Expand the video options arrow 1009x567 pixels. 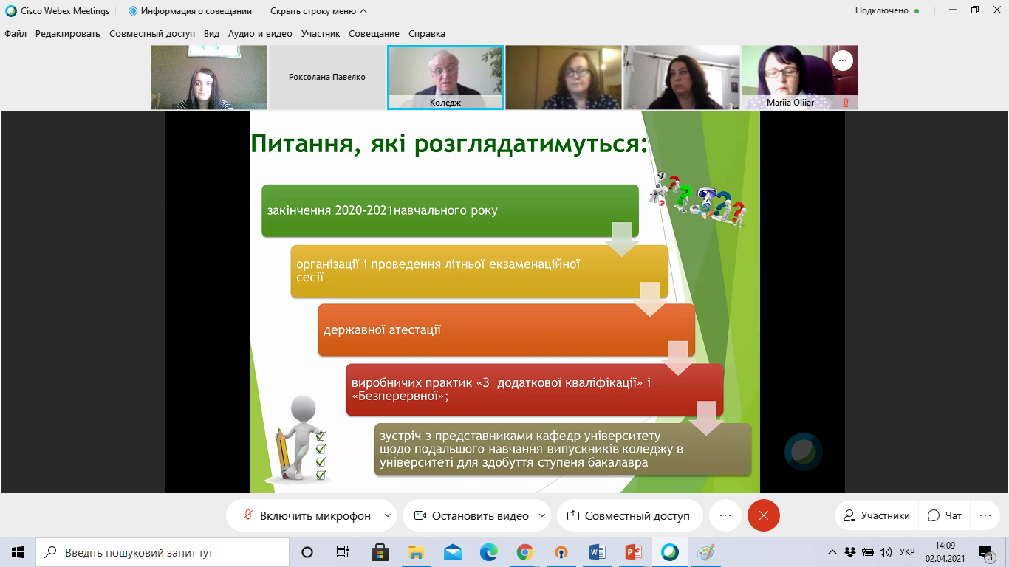coord(542,515)
